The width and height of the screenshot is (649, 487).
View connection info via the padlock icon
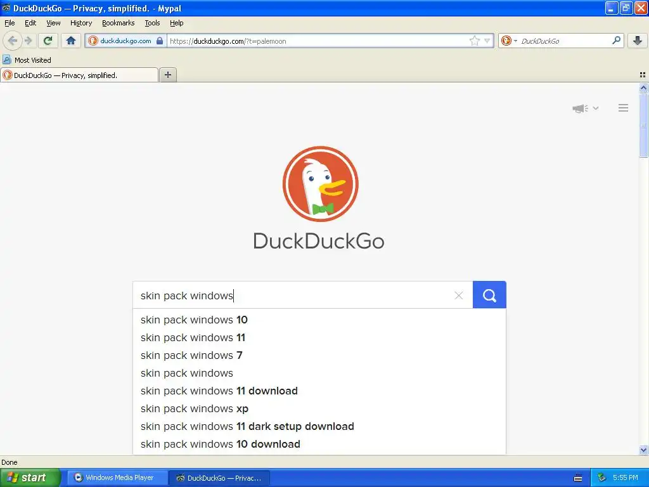coord(160,41)
